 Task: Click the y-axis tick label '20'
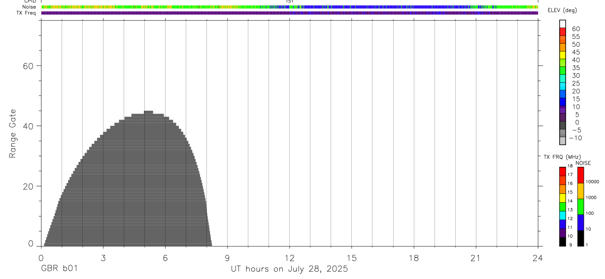28,186
